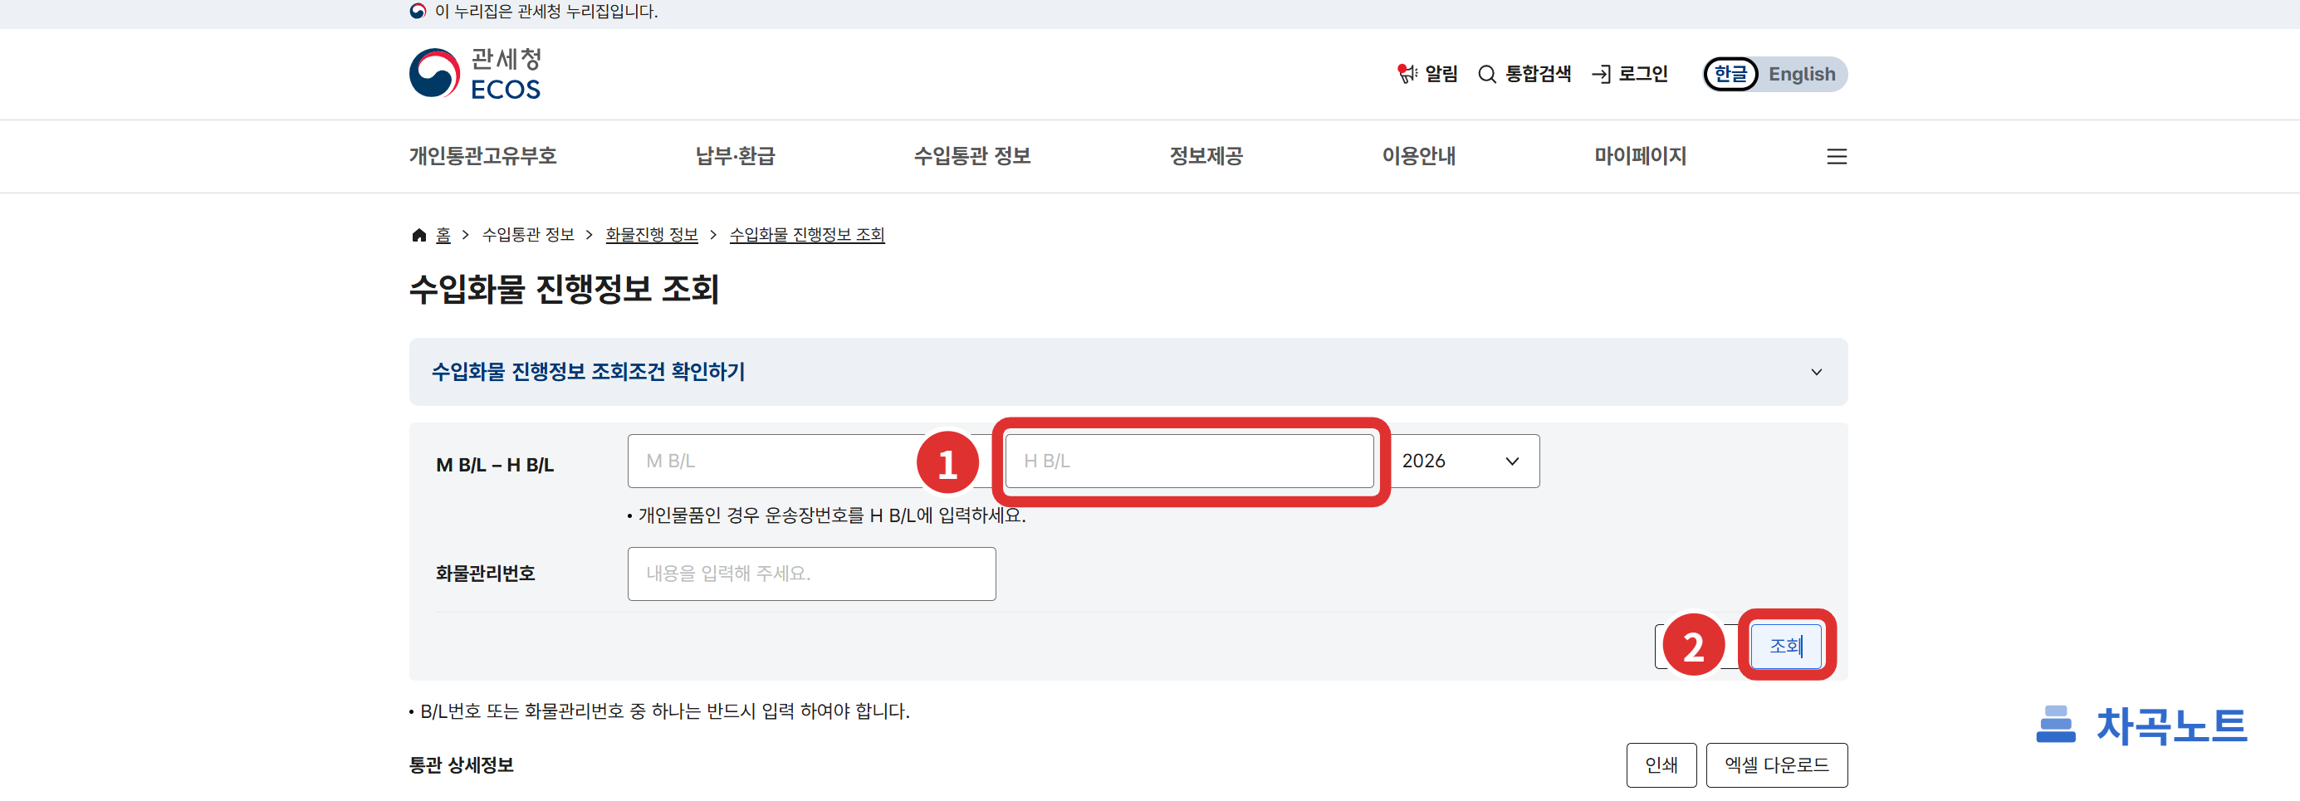
Task: Open the 2026 year dropdown
Action: click(x=1462, y=461)
